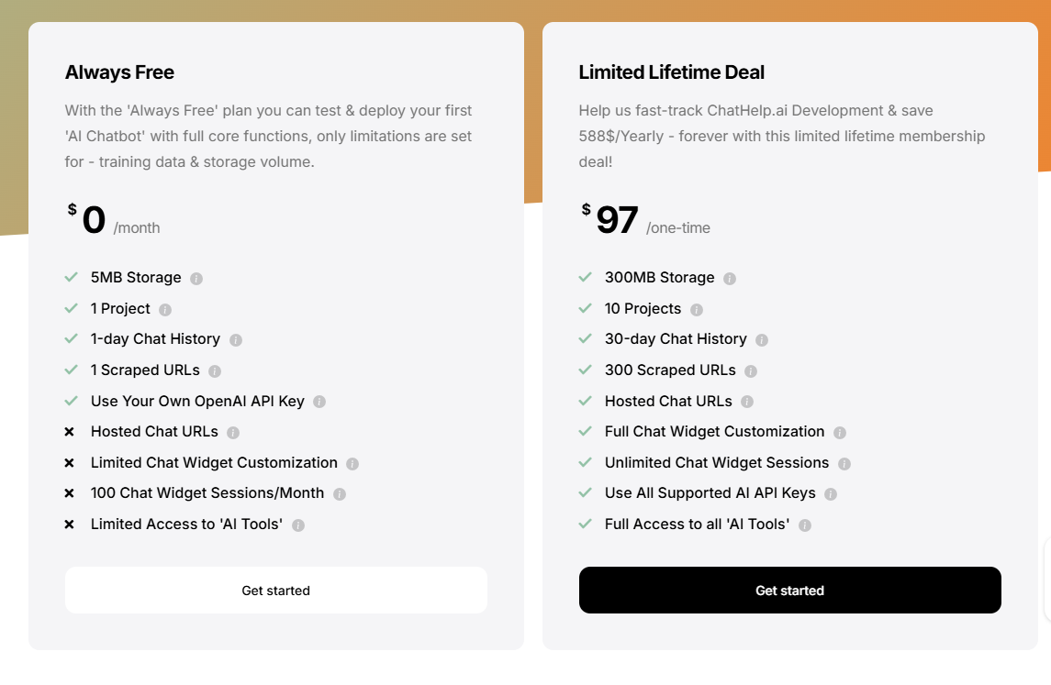
Task: Click the checkmark next to Hosted Chat URLs
Action: pyautogui.click(x=585, y=401)
